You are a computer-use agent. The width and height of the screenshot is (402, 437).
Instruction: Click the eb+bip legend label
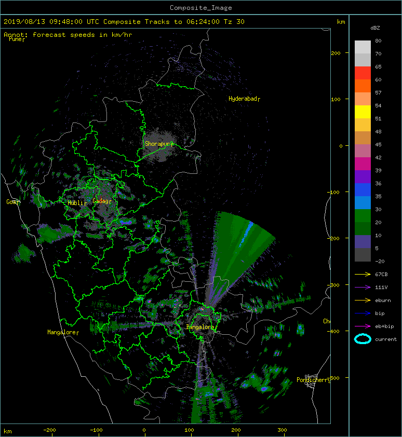pyautogui.click(x=384, y=326)
